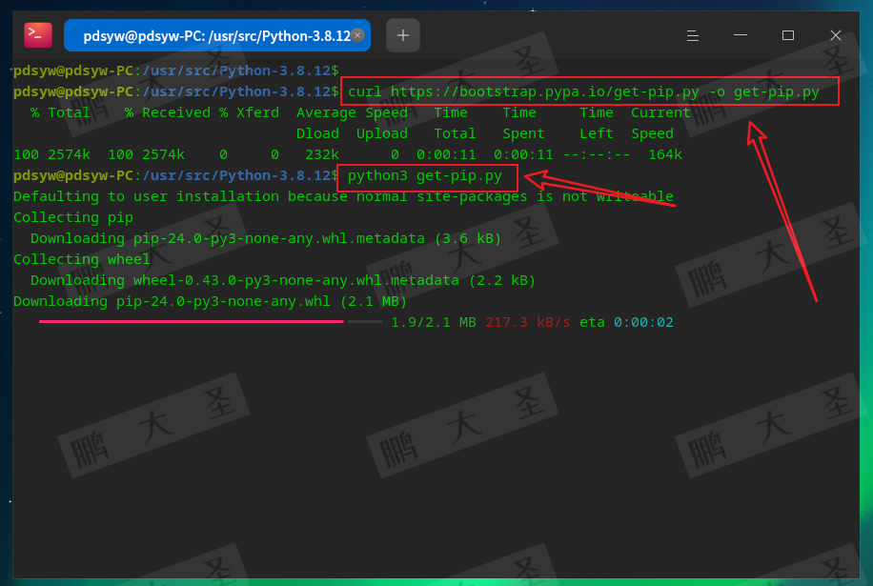Click the bootstrap.pypa.io URL in the curl command
The height and width of the screenshot is (586, 873).
pos(527,91)
